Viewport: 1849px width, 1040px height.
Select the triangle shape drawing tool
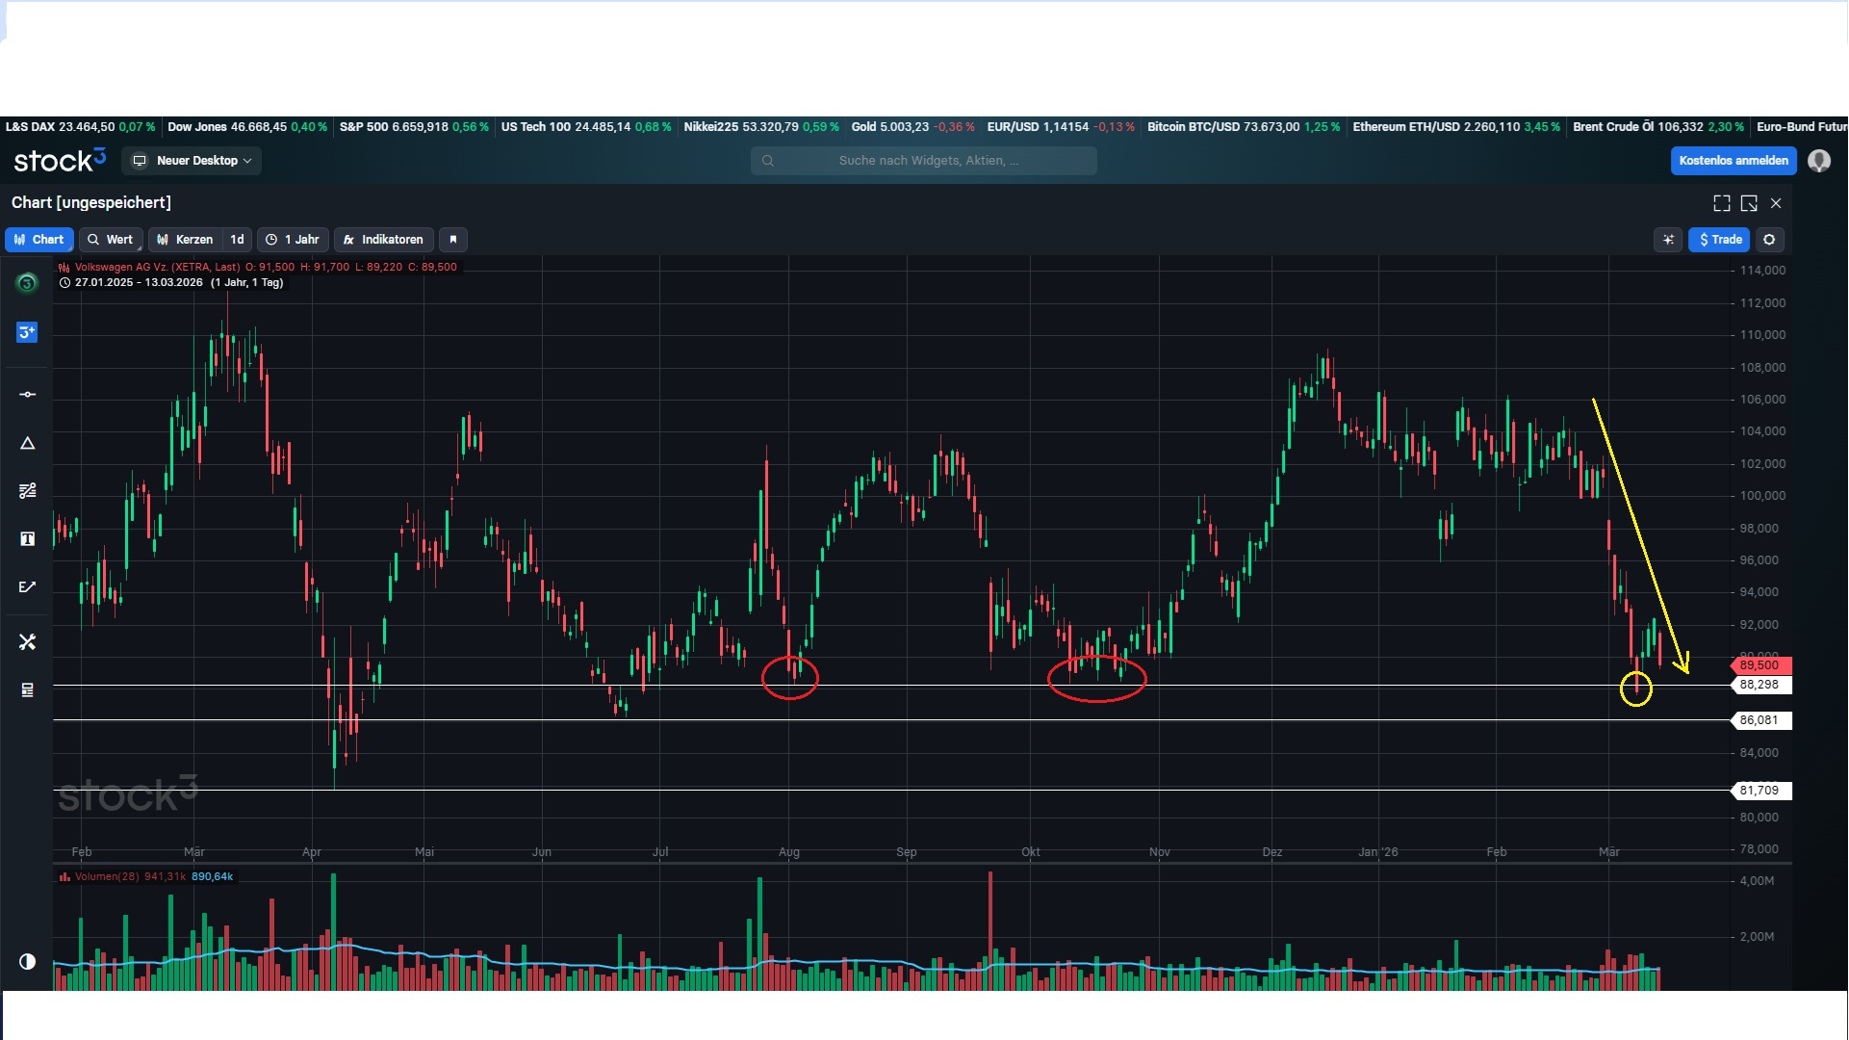coord(27,443)
